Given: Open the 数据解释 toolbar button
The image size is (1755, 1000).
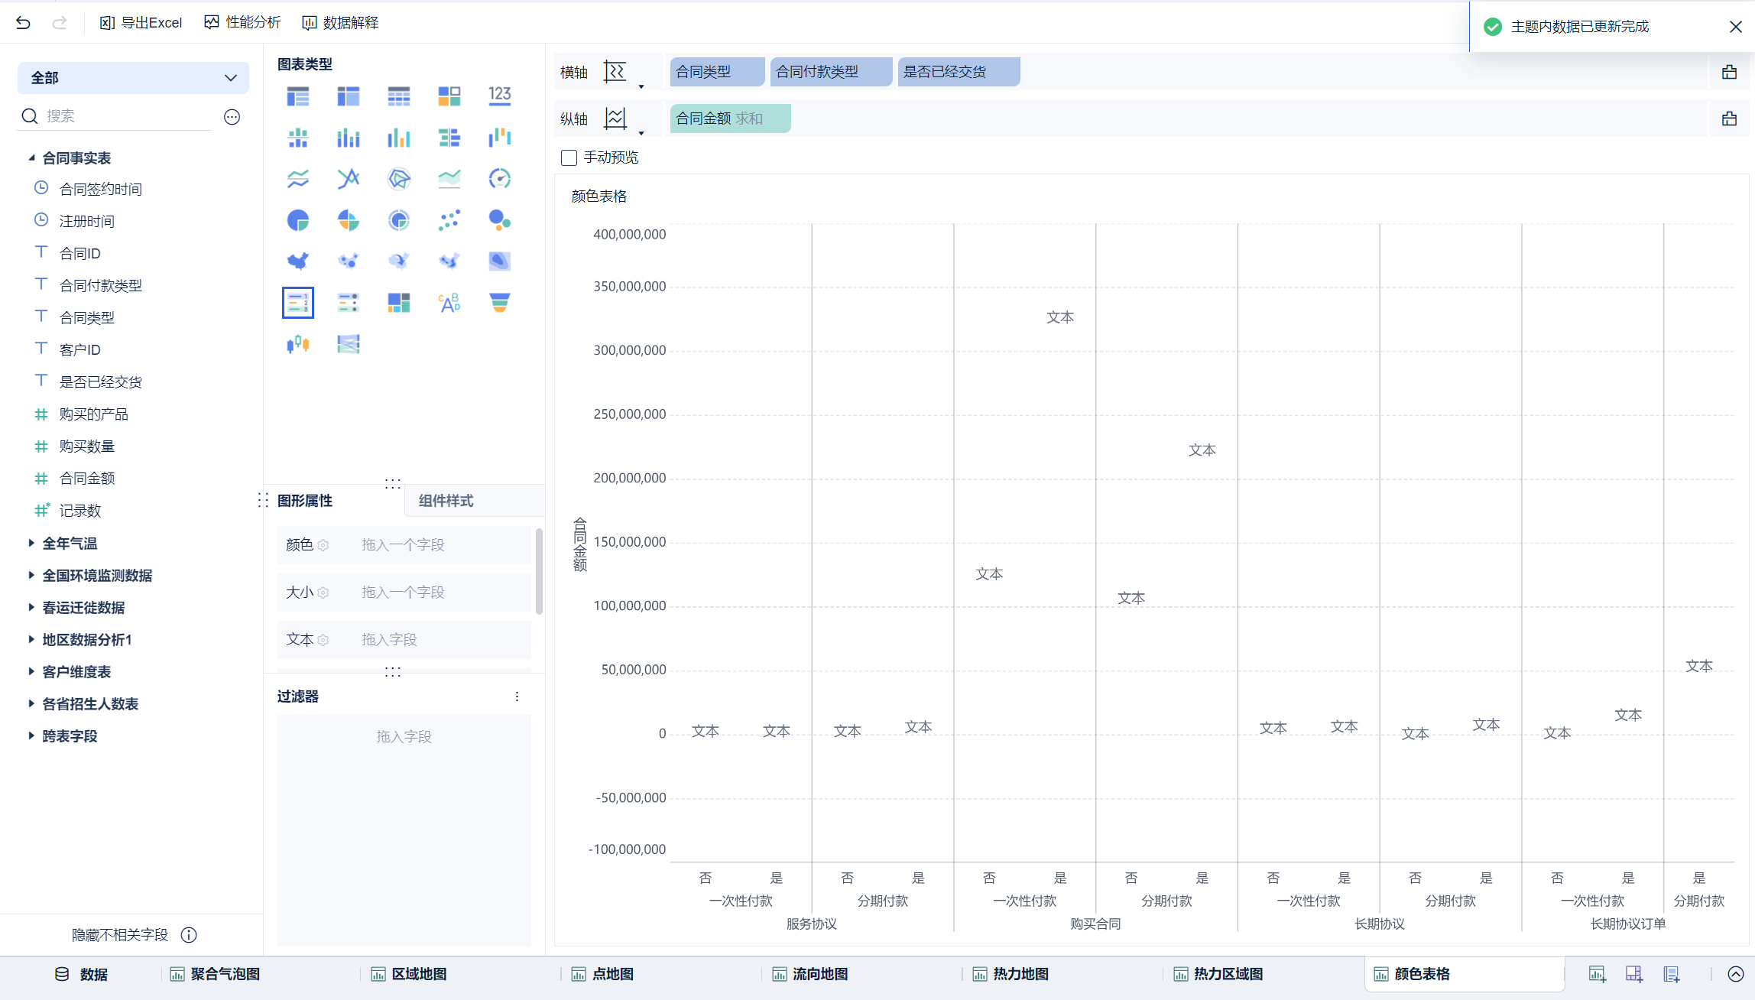Looking at the screenshot, I should 341,23.
